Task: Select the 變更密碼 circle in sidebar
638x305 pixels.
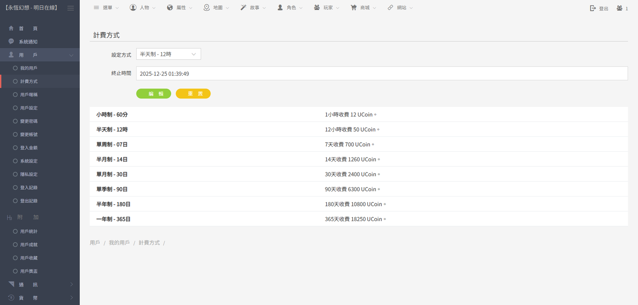Action: coord(15,121)
